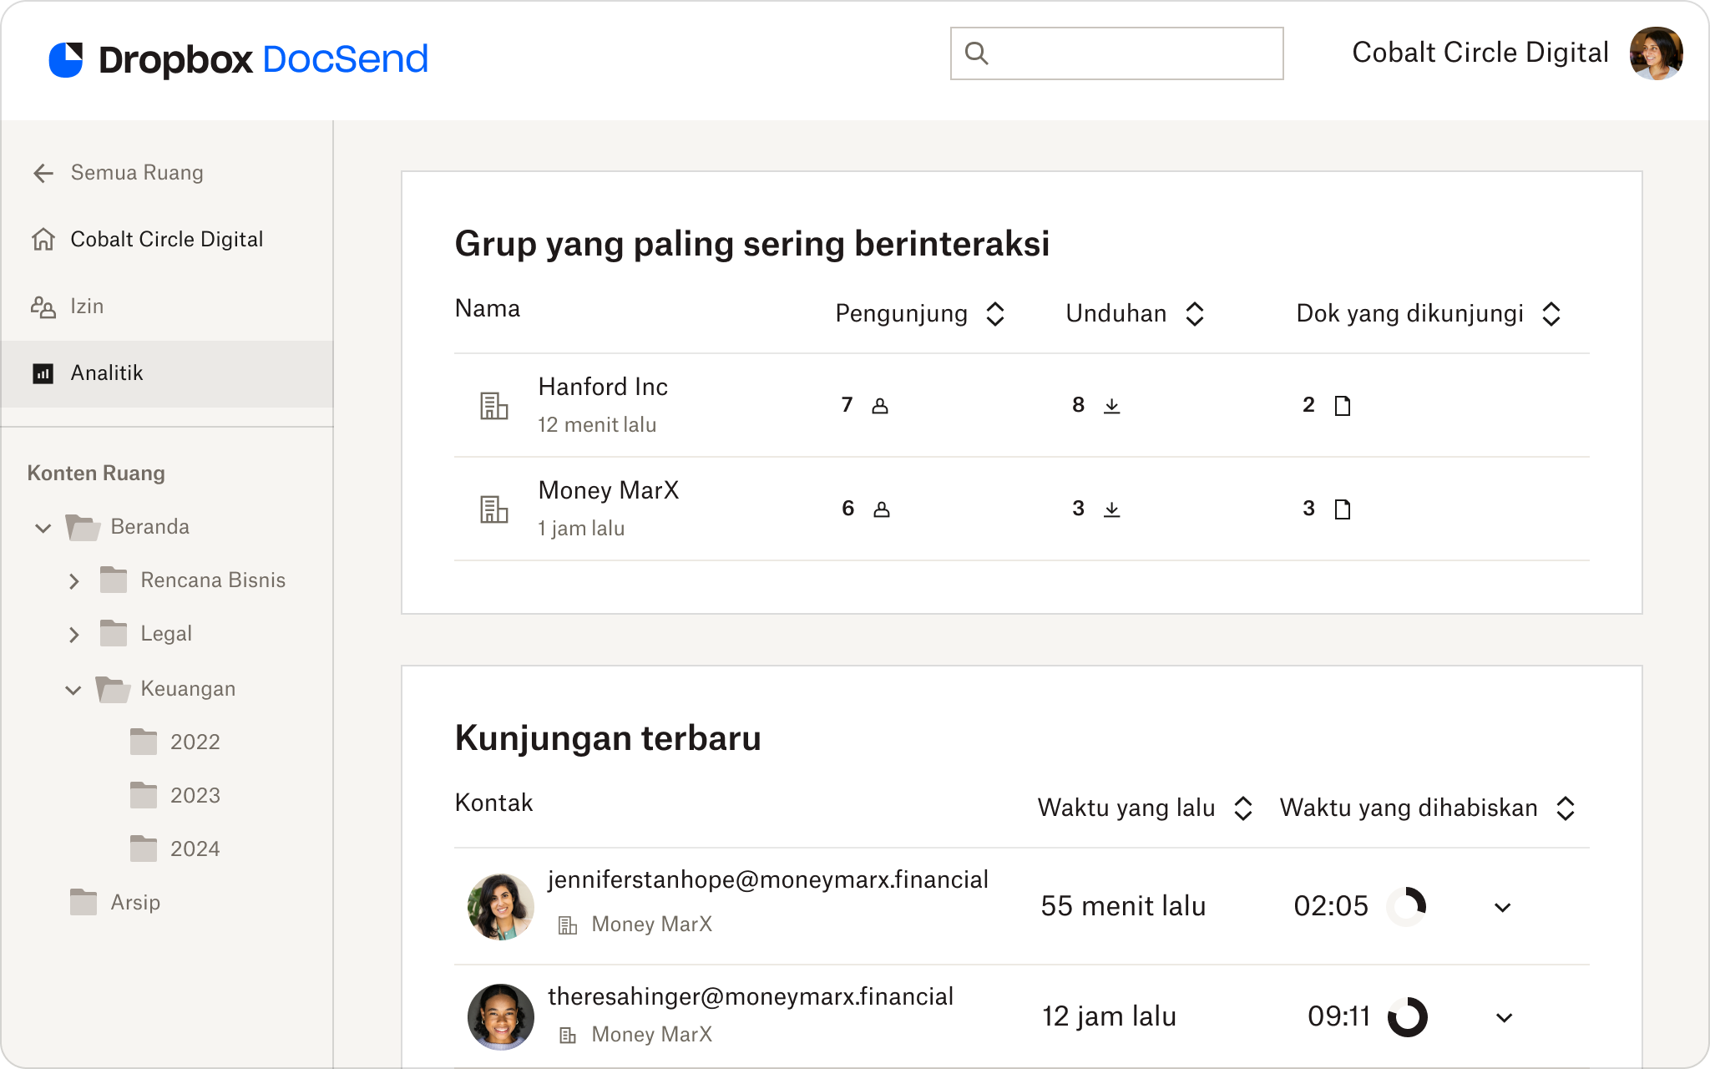The width and height of the screenshot is (1710, 1069).
Task: Click the search magnifier icon
Action: pos(977,53)
